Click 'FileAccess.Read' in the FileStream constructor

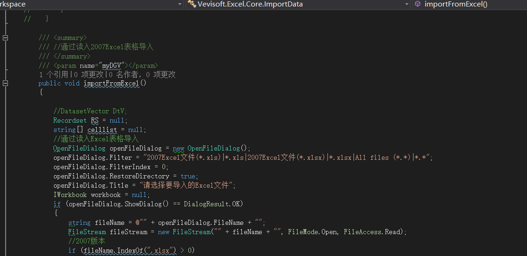click(373, 232)
